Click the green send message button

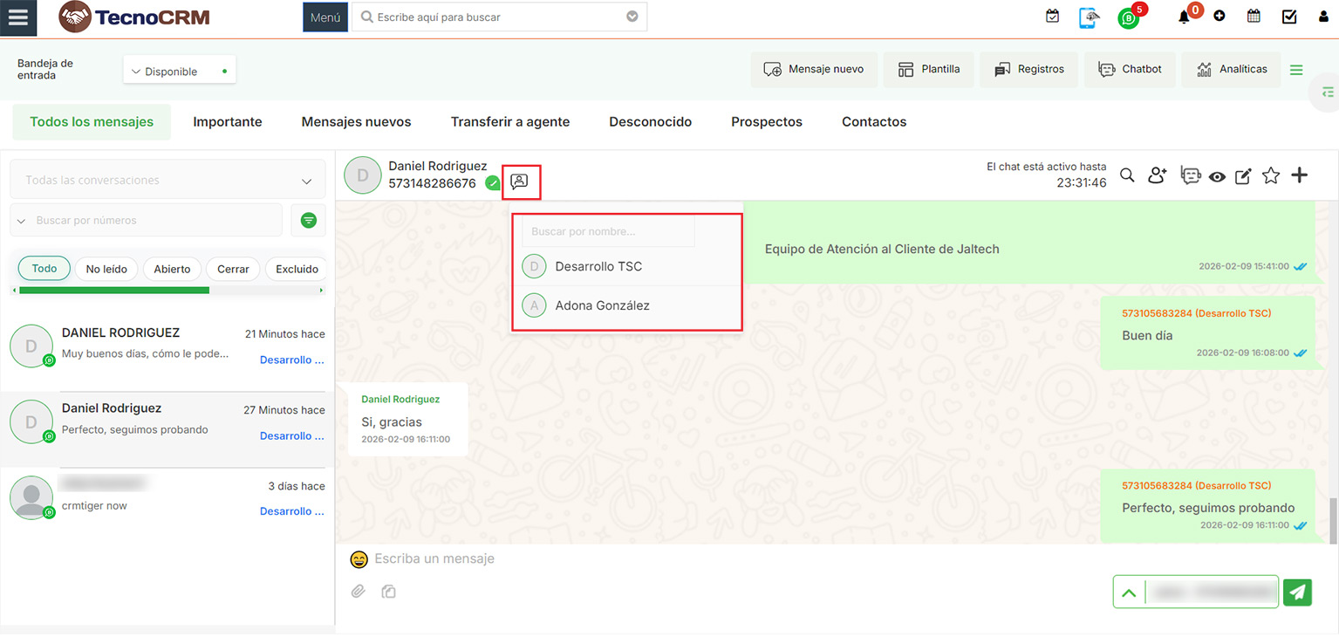(x=1297, y=592)
